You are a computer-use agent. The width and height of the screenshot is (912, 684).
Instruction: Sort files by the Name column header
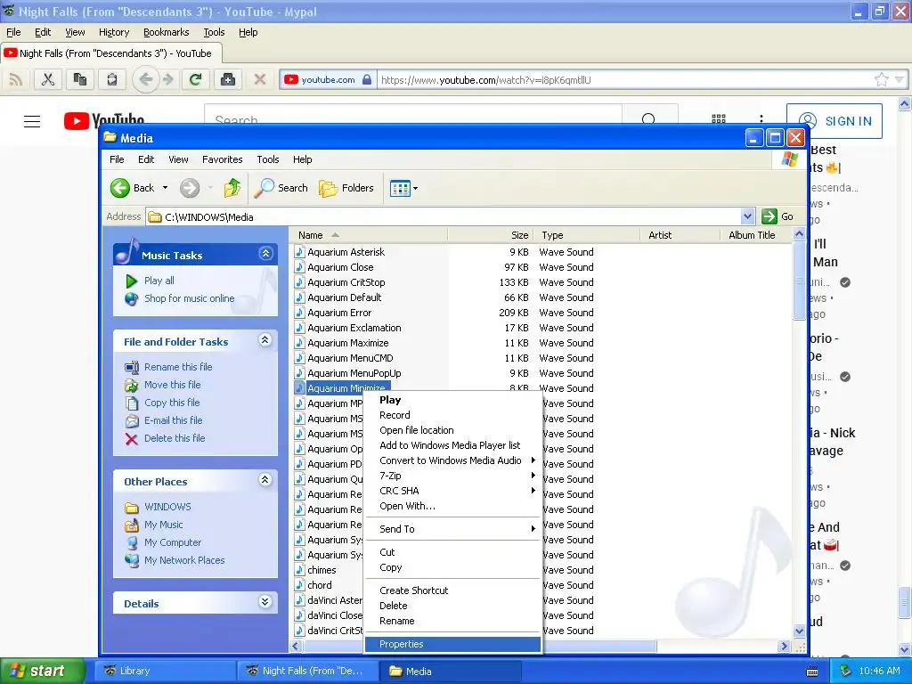[x=368, y=235]
